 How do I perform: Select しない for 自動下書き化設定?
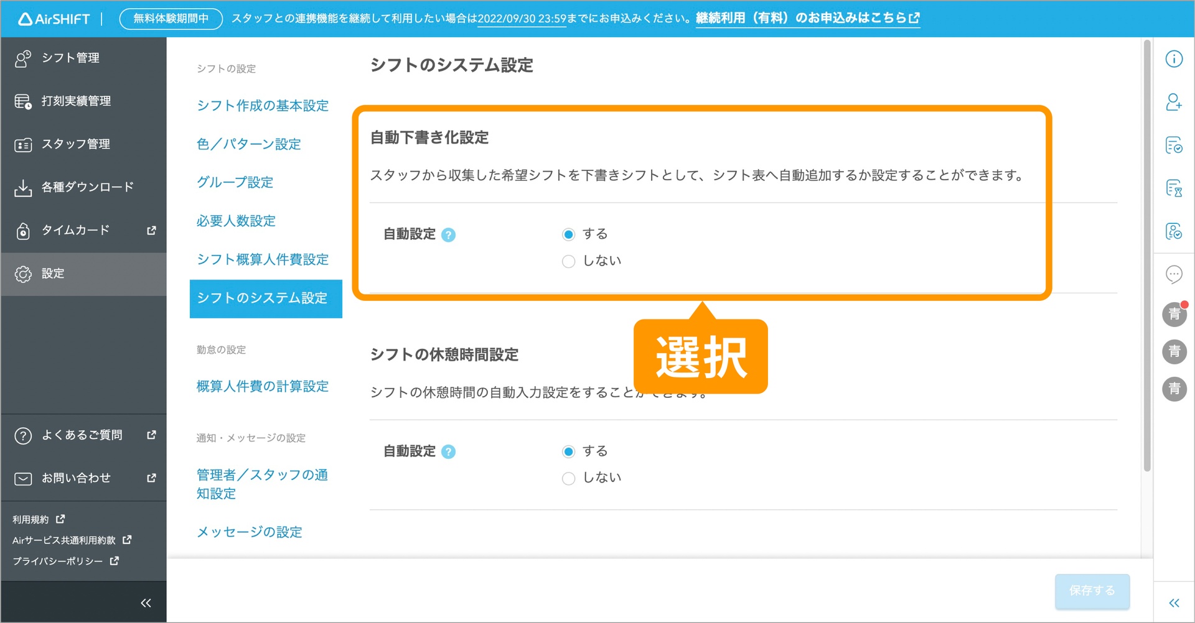pos(568,261)
